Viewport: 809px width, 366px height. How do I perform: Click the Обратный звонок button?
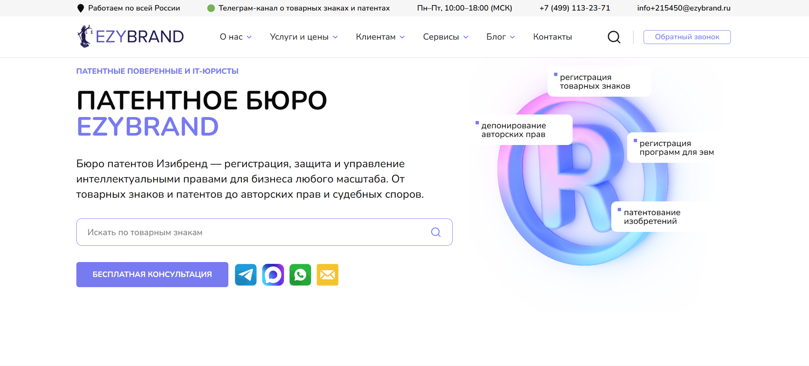[x=687, y=37]
